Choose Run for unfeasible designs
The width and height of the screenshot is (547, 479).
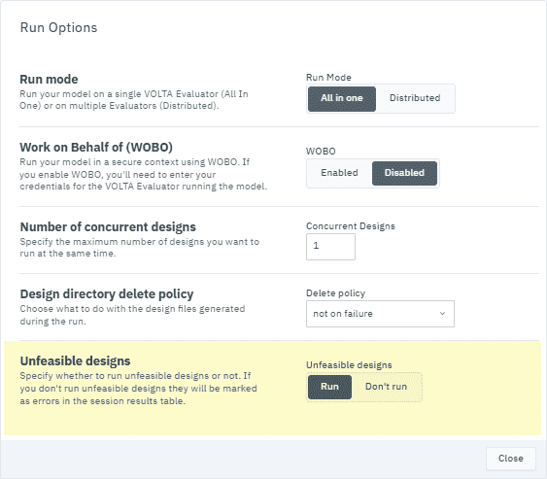pos(329,387)
